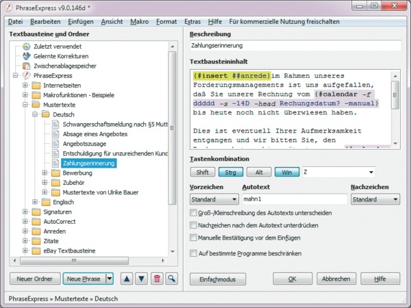Collapse the Mustertexte folder
This screenshot has height=308, width=411.
point(25,105)
